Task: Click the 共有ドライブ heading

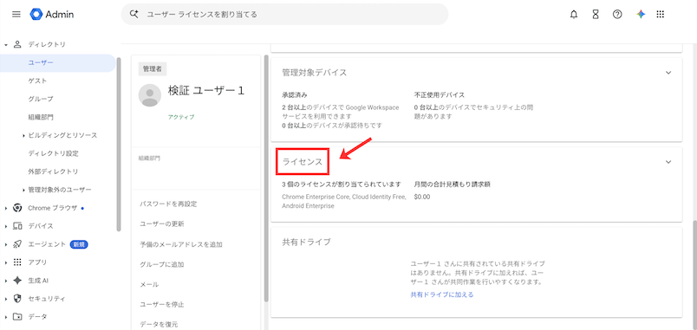Action: pyautogui.click(x=306, y=242)
